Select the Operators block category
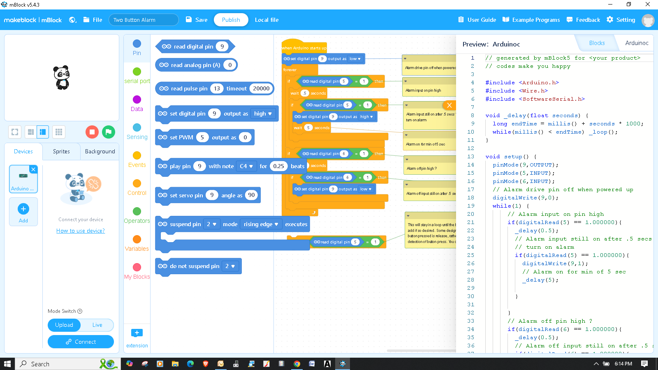Screen dimensions: 658x370 (137, 215)
